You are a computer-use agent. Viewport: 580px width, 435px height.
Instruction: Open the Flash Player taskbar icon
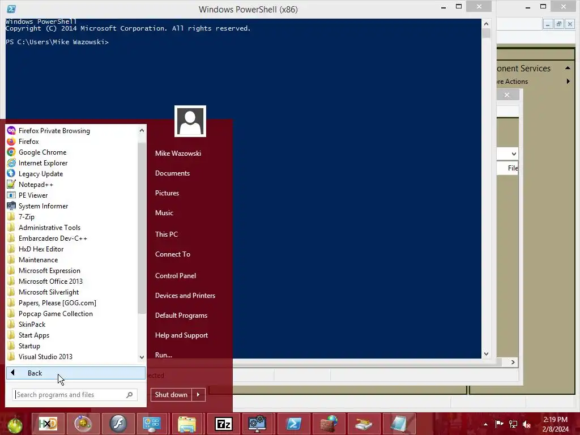(x=118, y=424)
